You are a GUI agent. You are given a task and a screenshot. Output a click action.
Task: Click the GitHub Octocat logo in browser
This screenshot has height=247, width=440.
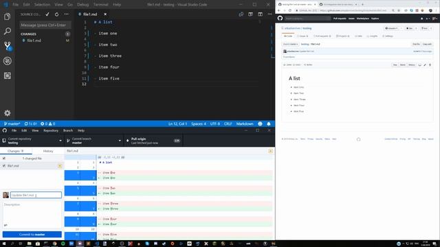coord(280,19)
